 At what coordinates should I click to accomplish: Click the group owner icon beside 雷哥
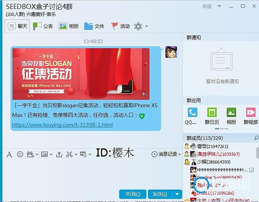coord(187,146)
